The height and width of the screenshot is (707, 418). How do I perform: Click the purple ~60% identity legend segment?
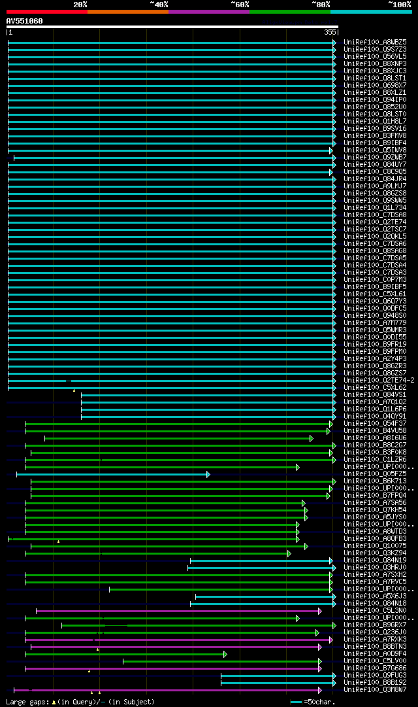209,12
